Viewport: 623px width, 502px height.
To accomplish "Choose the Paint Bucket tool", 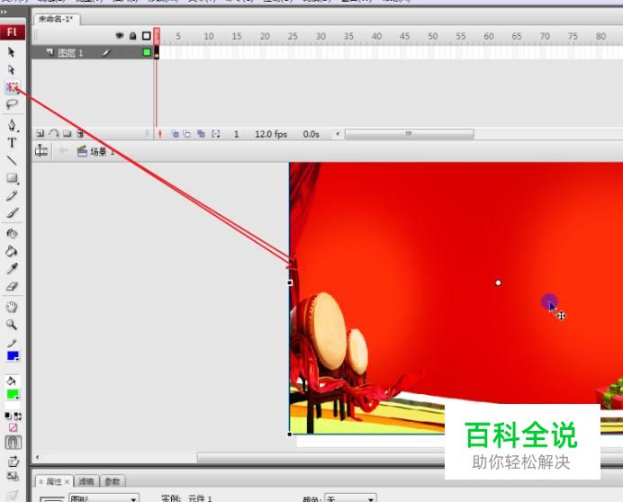I will (x=12, y=251).
